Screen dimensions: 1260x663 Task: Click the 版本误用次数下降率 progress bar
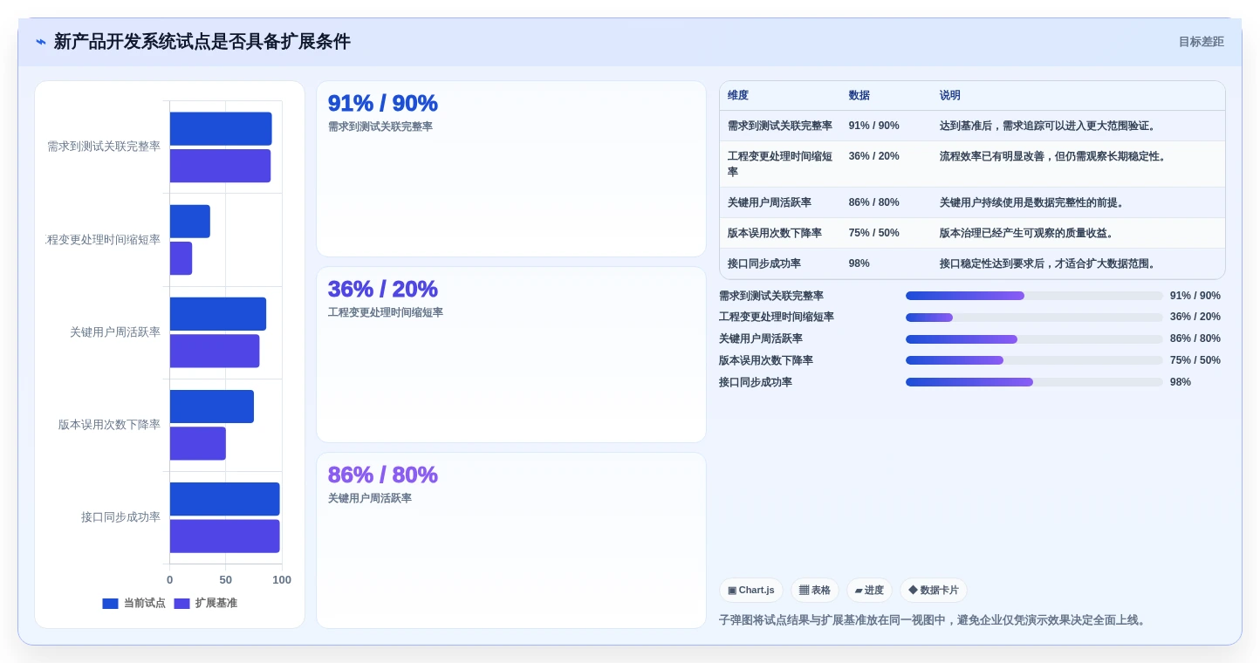(1034, 360)
